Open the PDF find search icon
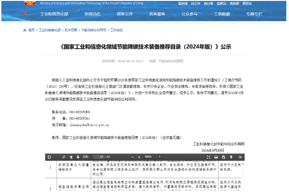Viewport: 289px width, 194px height. click(64, 157)
